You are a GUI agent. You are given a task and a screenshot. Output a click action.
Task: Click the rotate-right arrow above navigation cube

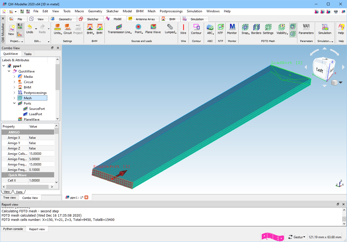(x=334, y=52)
